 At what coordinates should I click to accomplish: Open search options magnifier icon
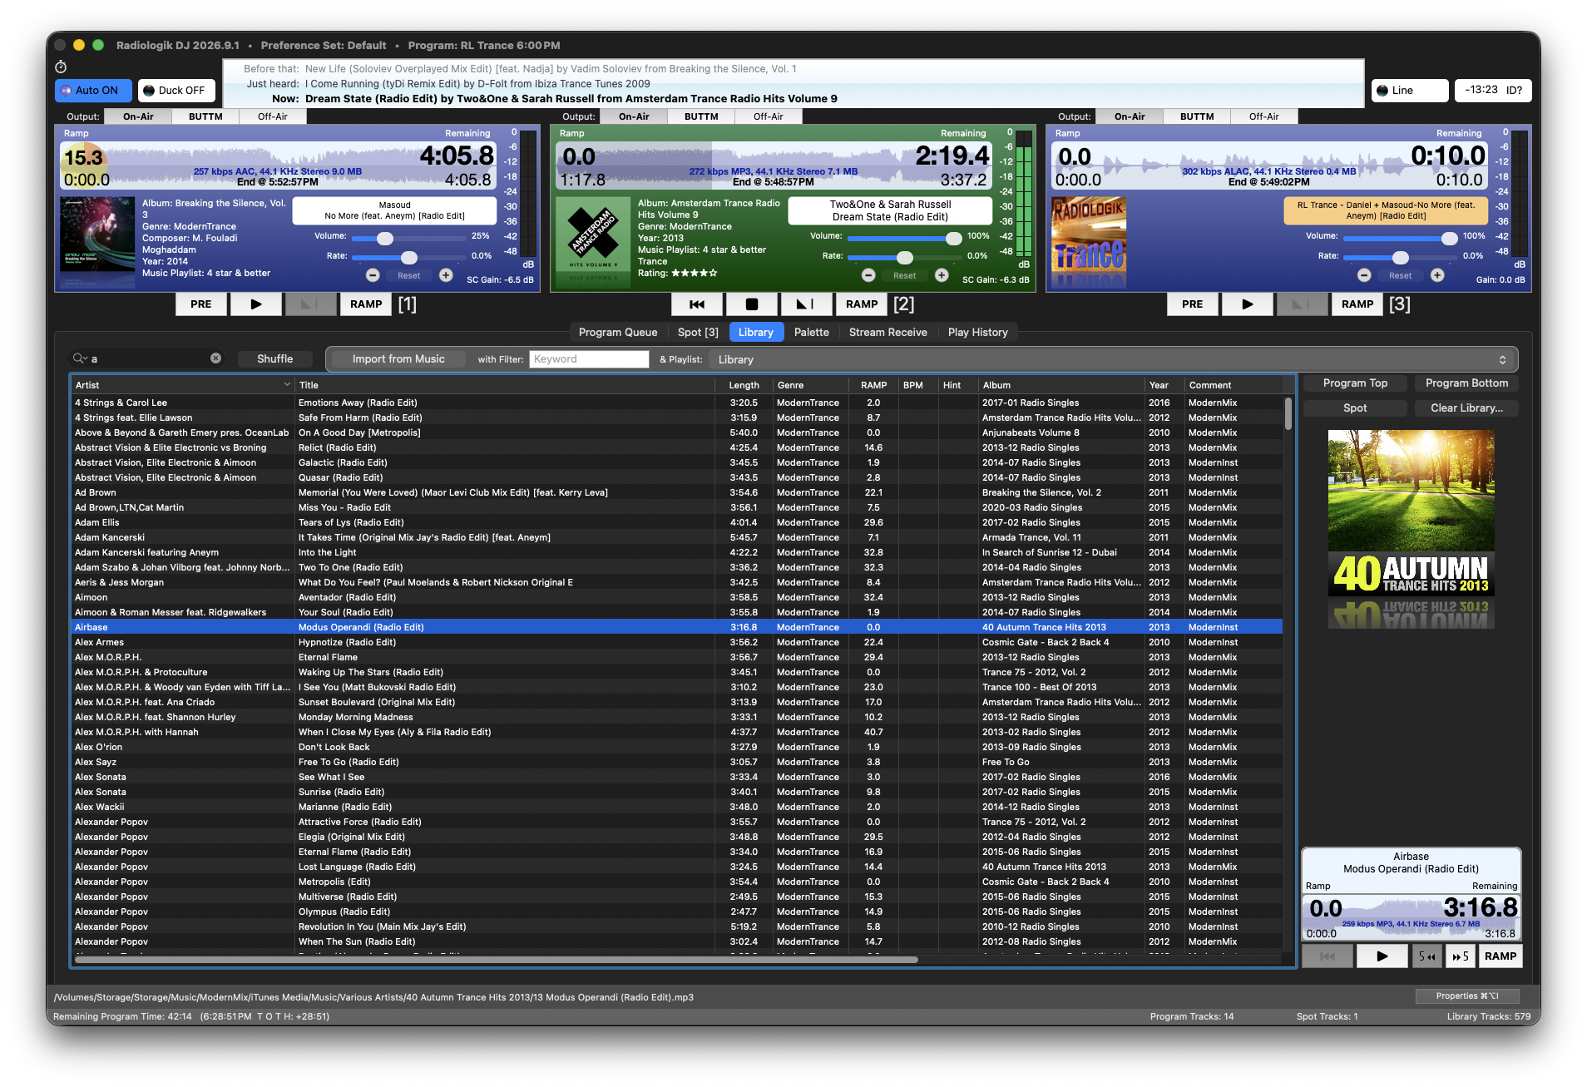[81, 358]
